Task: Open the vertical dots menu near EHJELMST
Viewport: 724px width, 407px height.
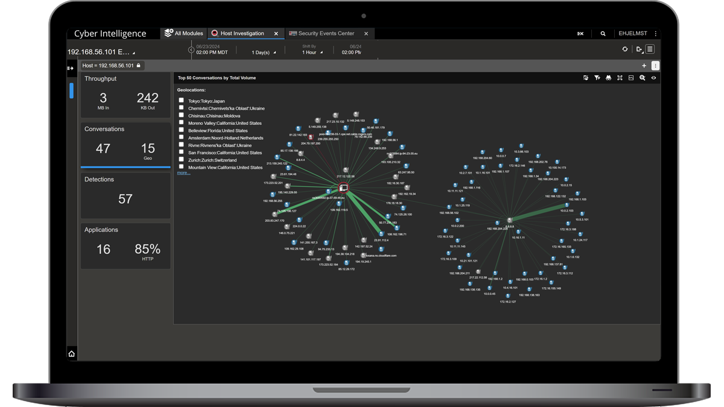Action: (656, 34)
